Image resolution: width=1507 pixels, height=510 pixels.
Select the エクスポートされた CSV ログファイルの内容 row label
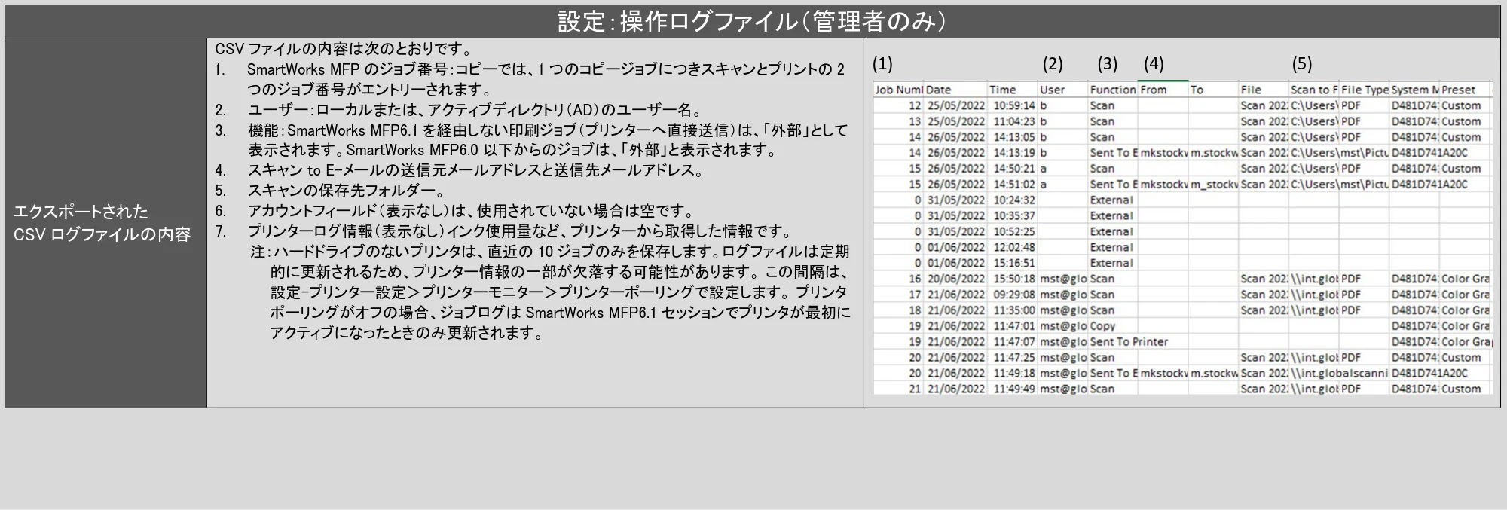[x=102, y=223]
